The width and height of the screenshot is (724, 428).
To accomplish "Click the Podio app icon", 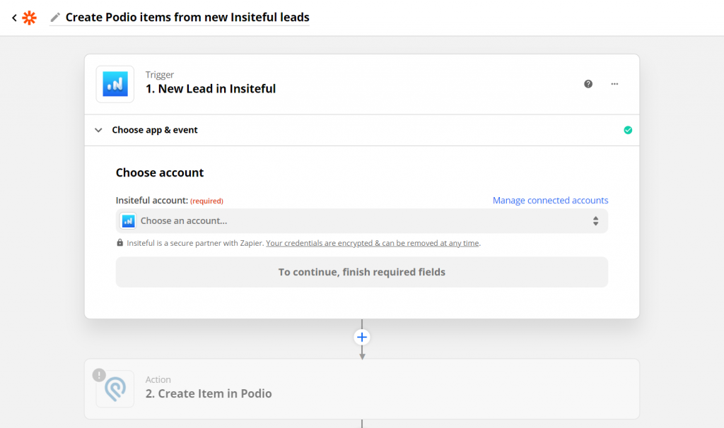I will 115,388.
